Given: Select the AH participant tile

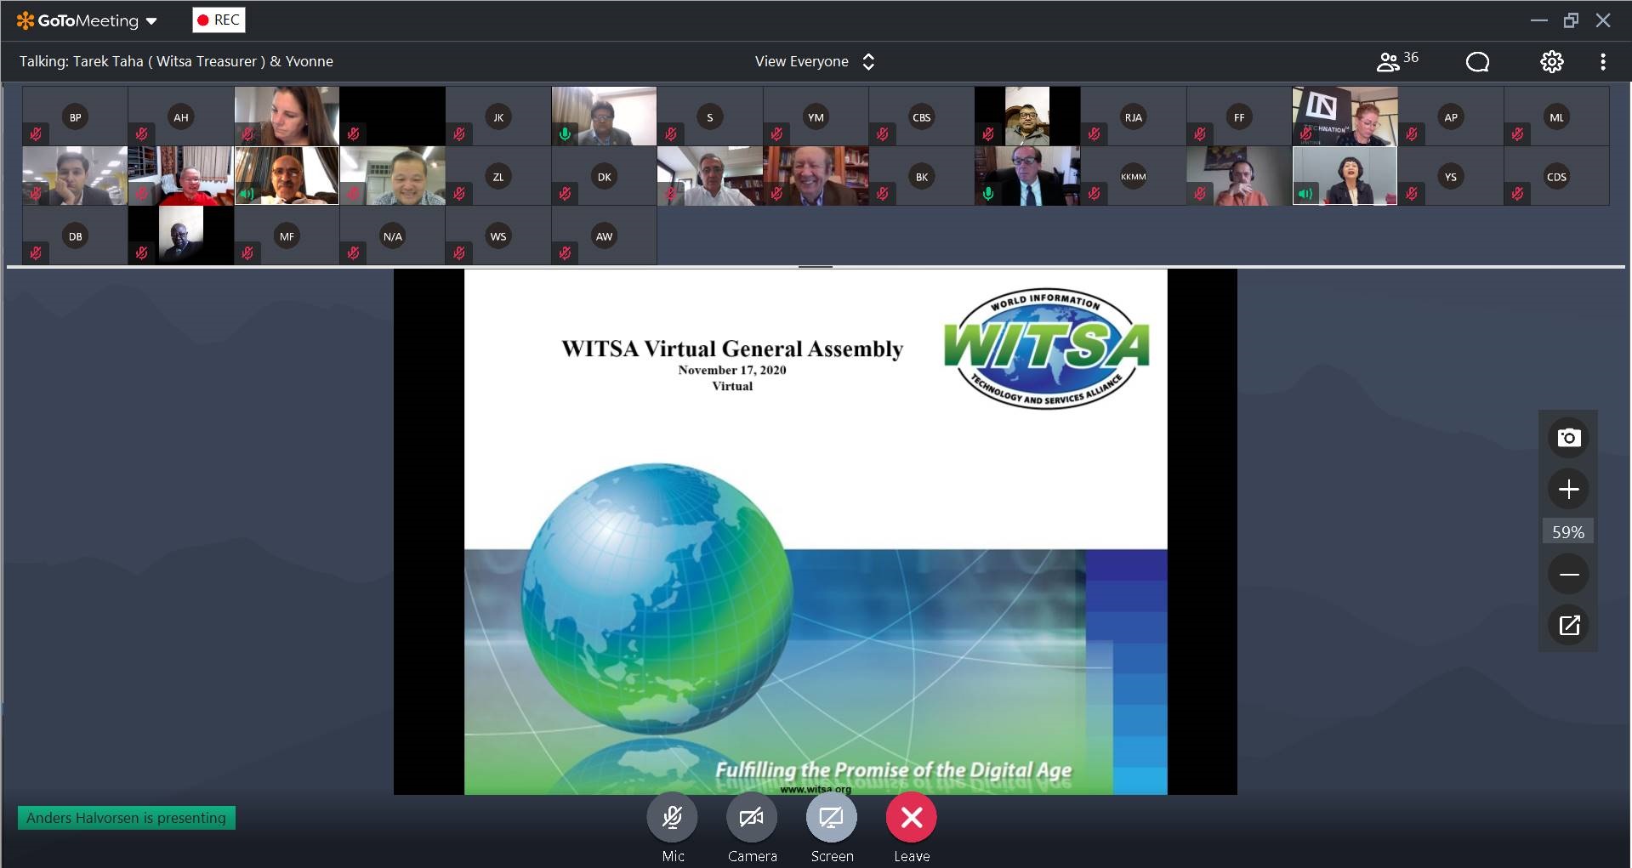Looking at the screenshot, I should click(181, 116).
